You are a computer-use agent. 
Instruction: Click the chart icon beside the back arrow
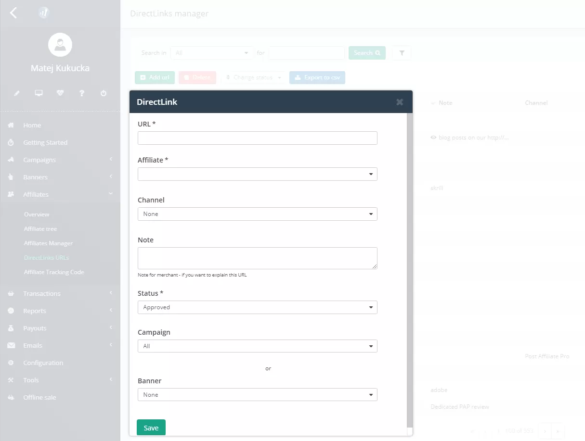(x=44, y=13)
